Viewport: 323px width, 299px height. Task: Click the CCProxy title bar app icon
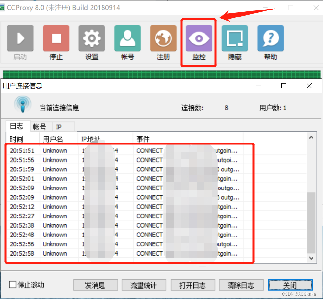(2, 8)
